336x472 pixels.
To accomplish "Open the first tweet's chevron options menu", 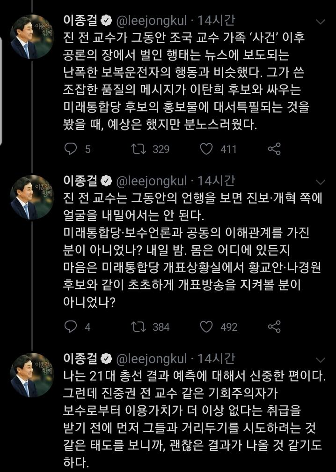I will pos(321,22).
